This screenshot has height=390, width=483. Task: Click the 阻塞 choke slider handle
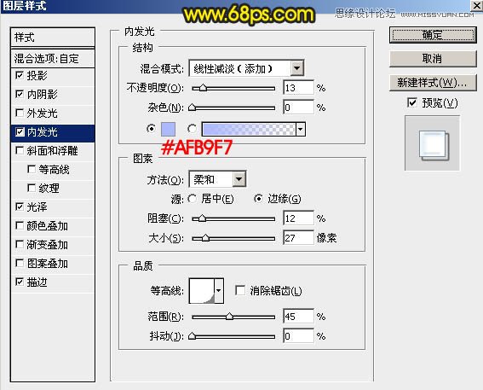click(202, 218)
